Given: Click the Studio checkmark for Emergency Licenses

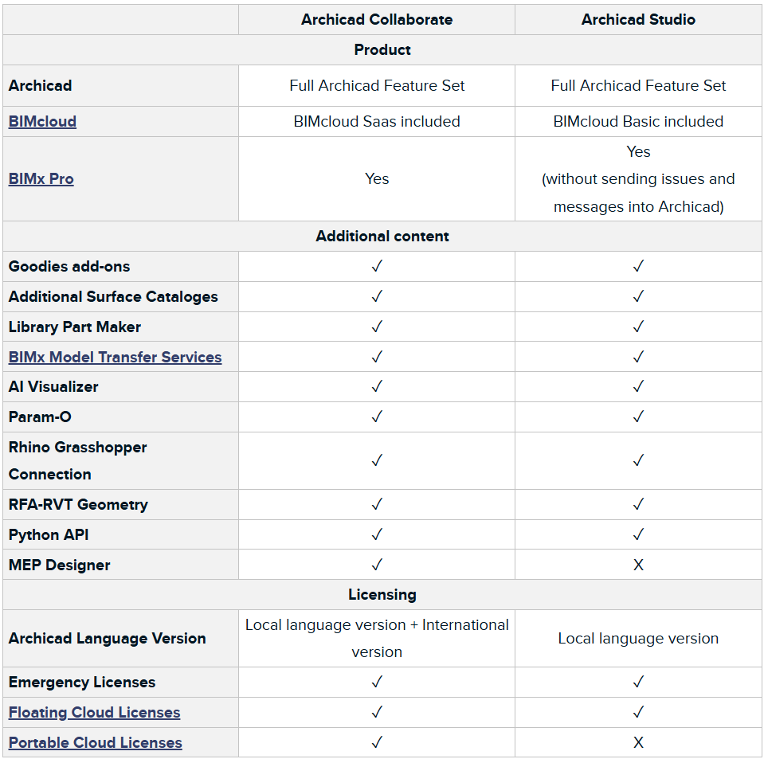Looking at the screenshot, I should 638,683.
